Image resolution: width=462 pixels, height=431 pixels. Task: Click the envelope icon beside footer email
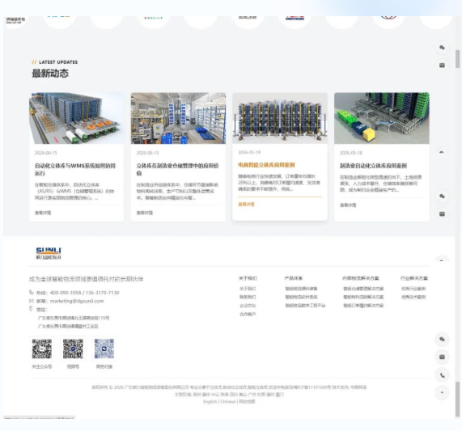click(32, 301)
